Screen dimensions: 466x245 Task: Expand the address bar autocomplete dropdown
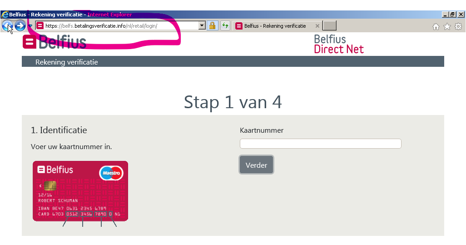coord(202,26)
